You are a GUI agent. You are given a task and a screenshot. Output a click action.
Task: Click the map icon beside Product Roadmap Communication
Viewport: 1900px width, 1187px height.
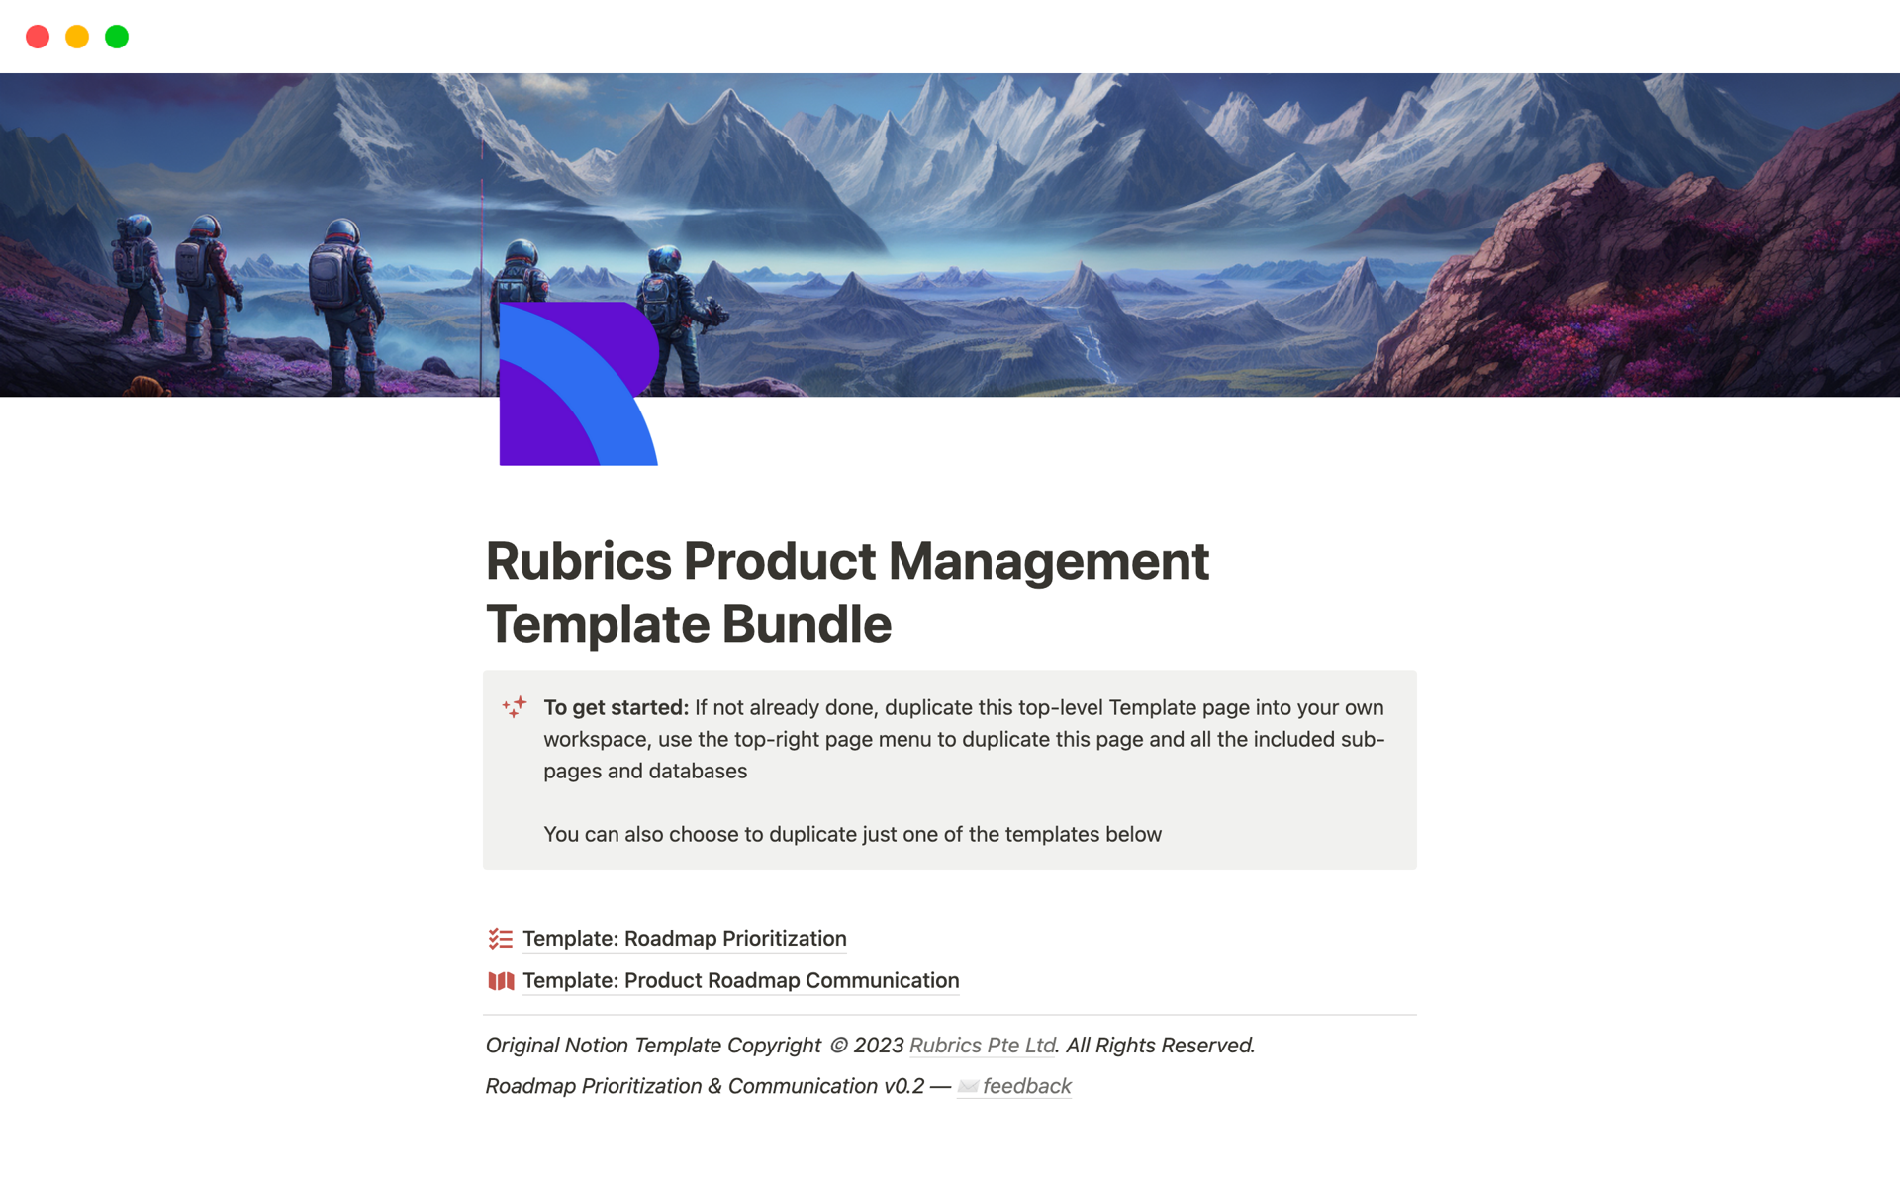501,981
